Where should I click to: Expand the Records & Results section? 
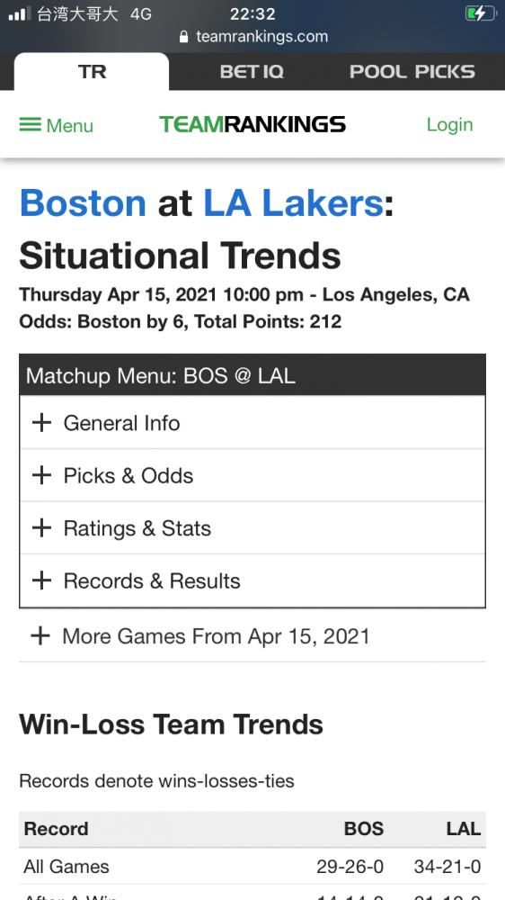click(x=252, y=580)
